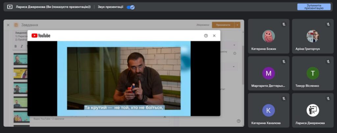The width and height of the screenshot is (337, 133).
Task: Click the Збережено saved status text
Action: (x=202, y=25)
